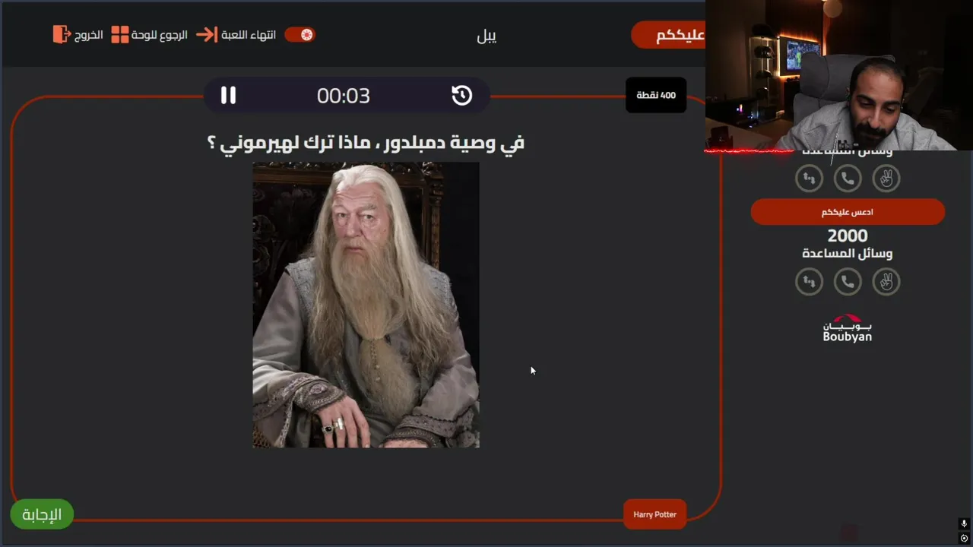This screenshot has height=547, width=973.
Task: Use the two-fingers lifeline under score 2000
Action: [886, 282]
